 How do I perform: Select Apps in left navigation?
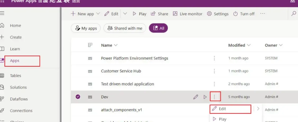pyautogui.click(x=15, y=61)
